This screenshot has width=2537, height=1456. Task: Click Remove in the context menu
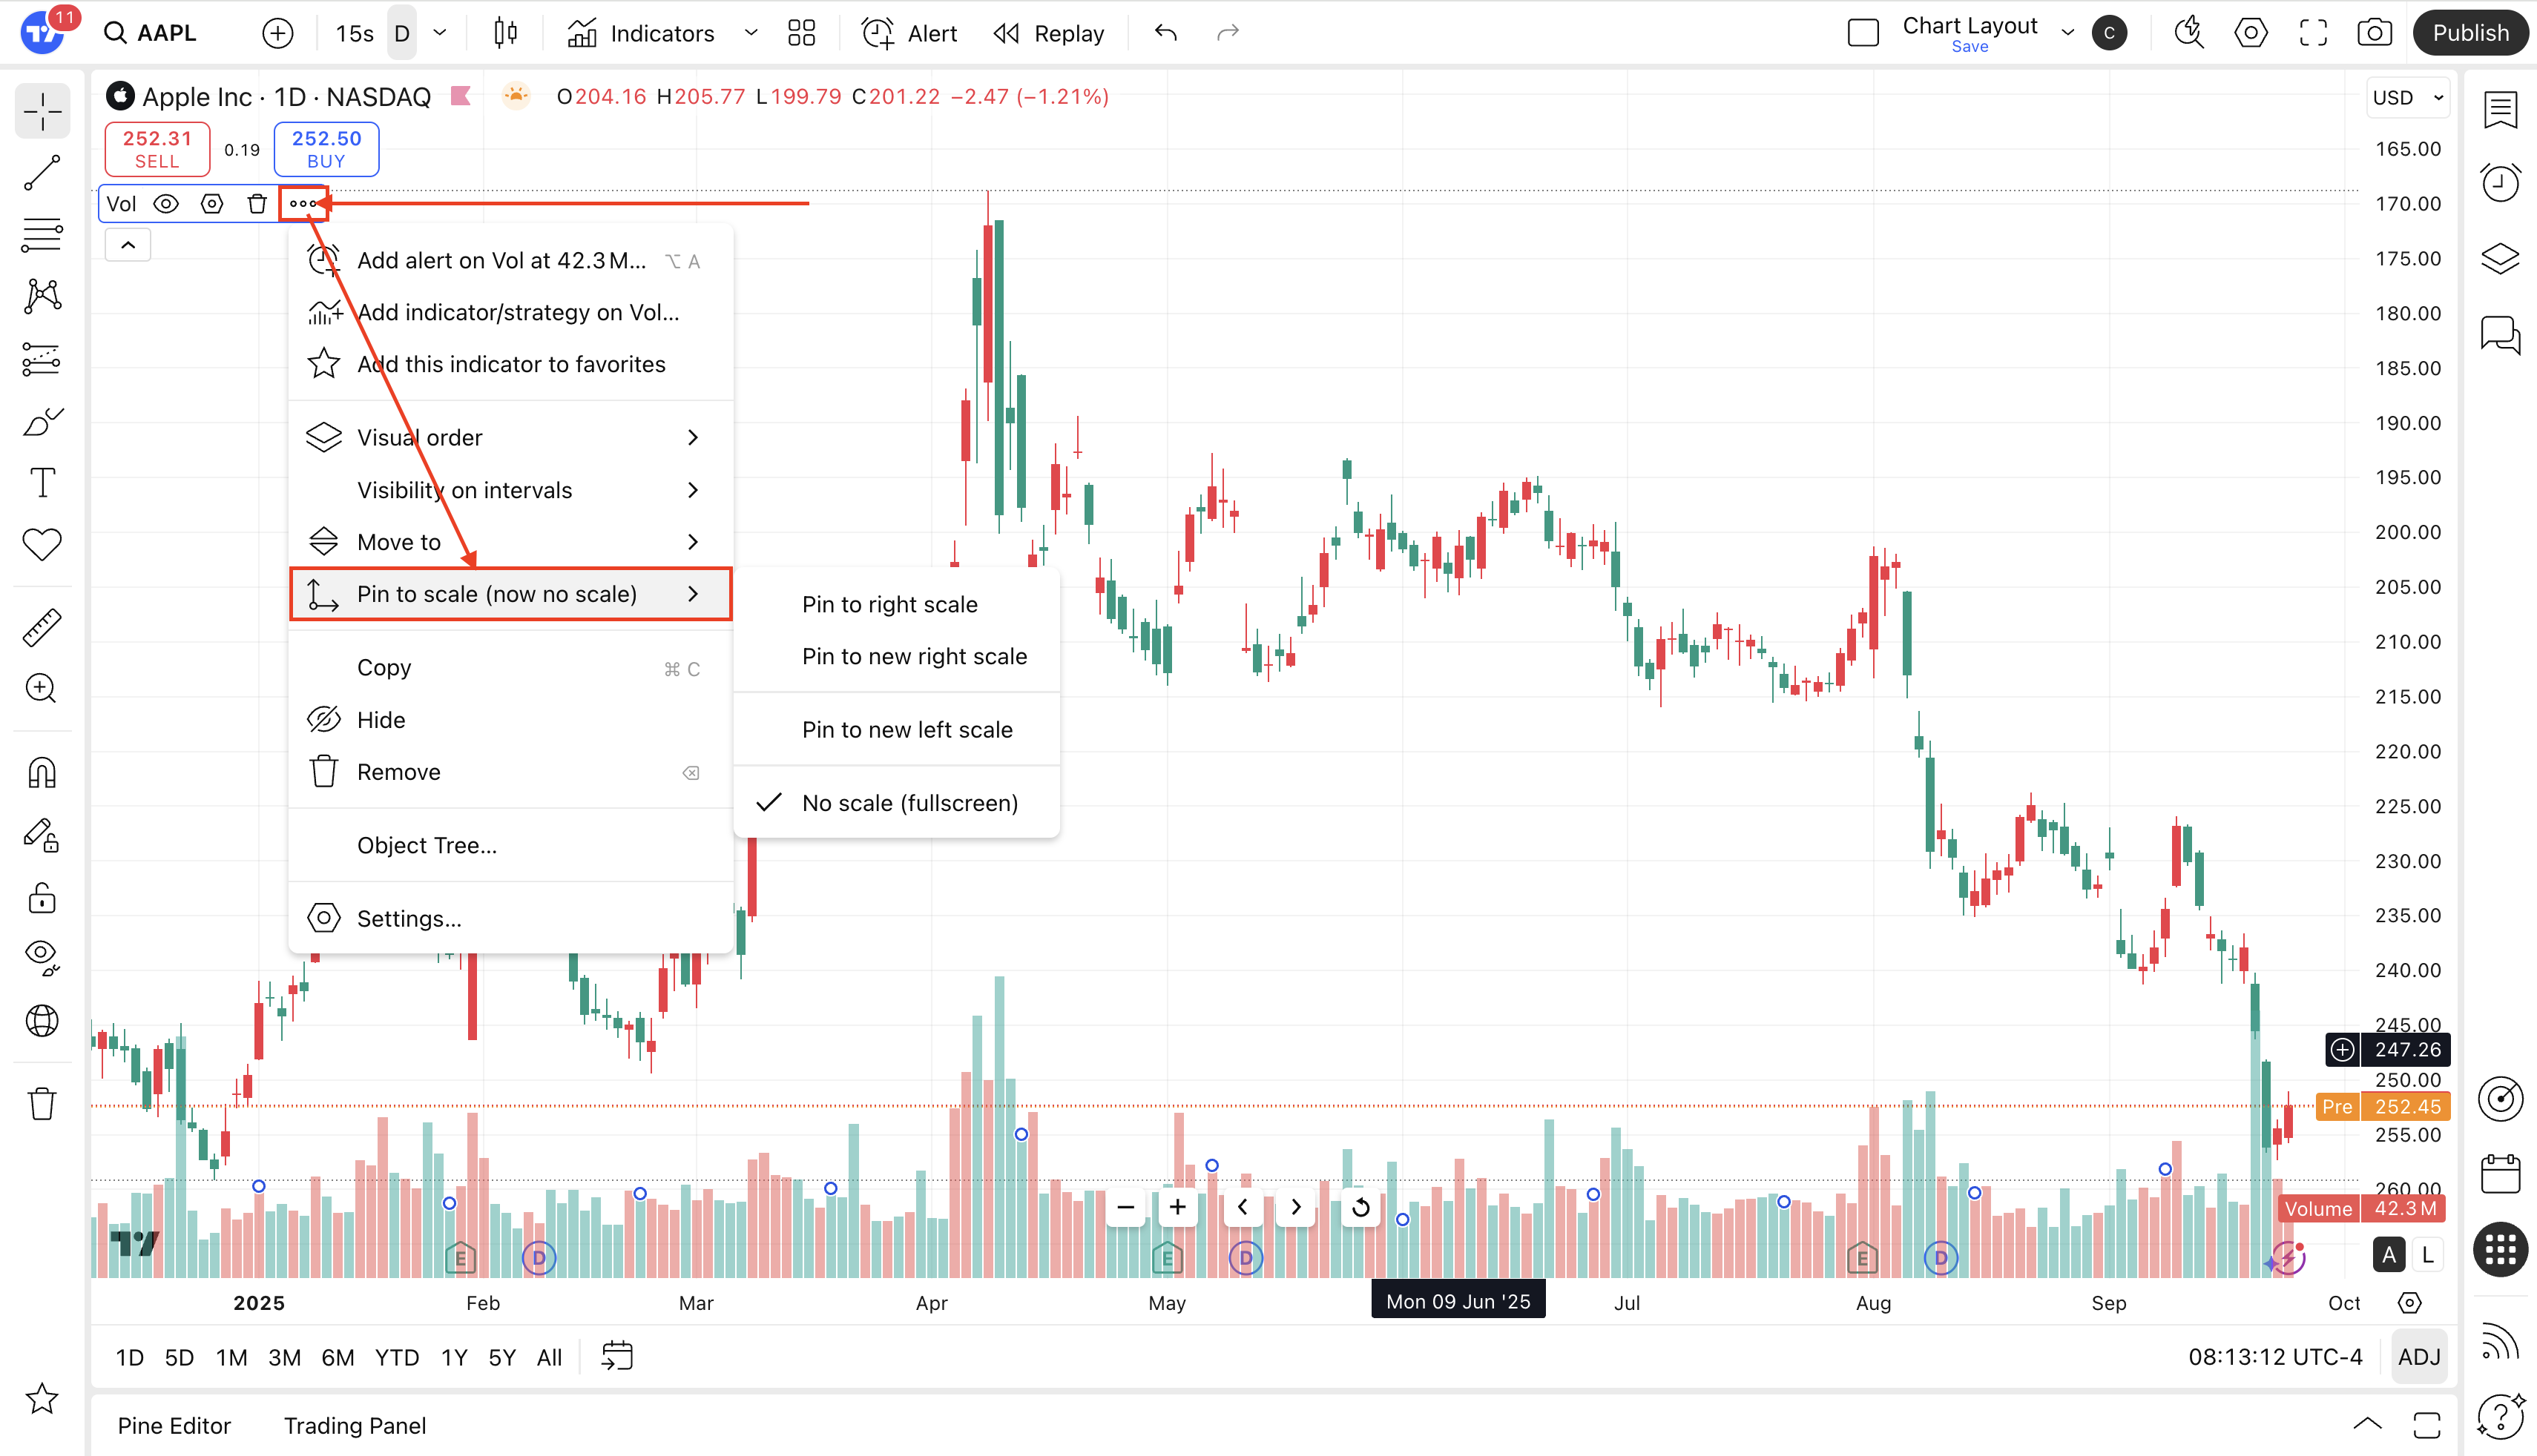398,772
